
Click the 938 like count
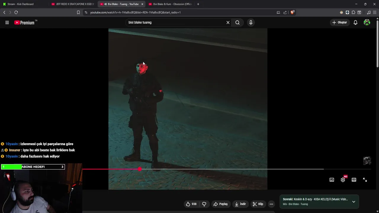[194, 204]
